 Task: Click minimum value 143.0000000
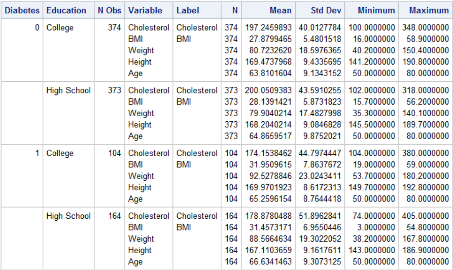(371, 250)
